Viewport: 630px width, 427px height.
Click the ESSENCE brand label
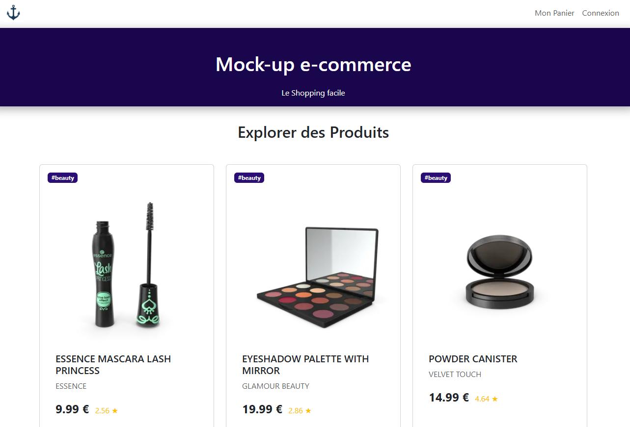[71, 386]
